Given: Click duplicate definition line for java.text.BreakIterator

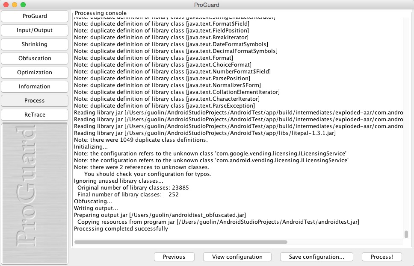Looking at the screenshot, I should tap(161, 37).
